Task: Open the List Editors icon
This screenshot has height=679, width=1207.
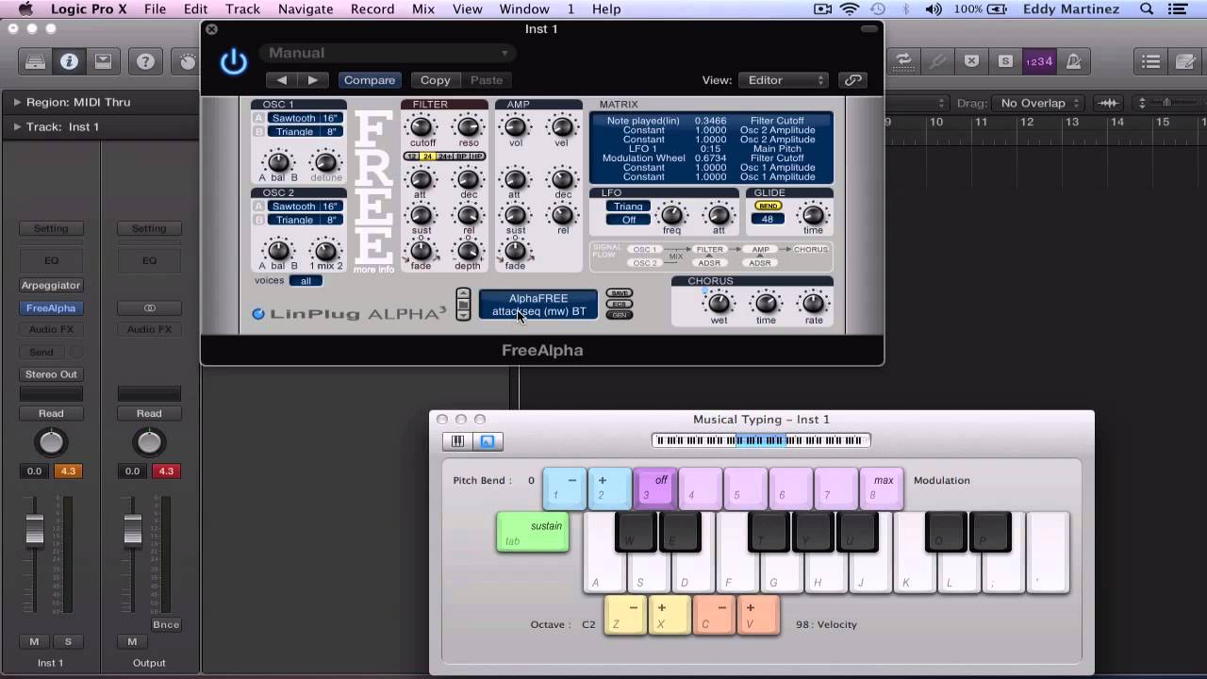Action: point(1150,61)
